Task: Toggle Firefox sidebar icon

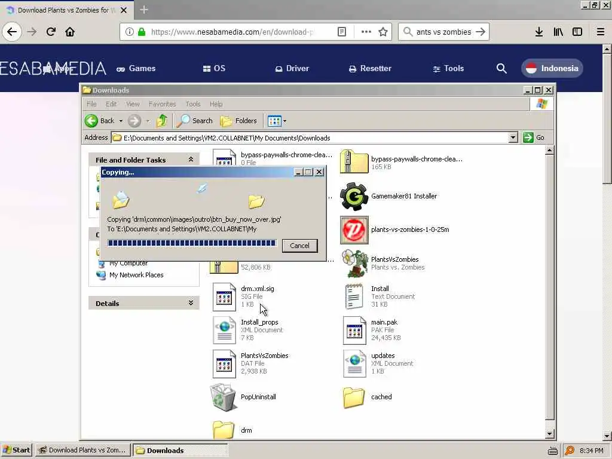Action: pyautogui.click(x=577, y=32)
